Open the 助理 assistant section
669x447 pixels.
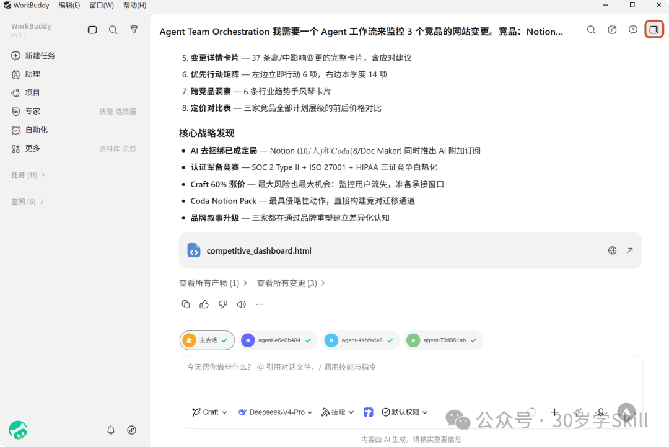tap(26, 74)
